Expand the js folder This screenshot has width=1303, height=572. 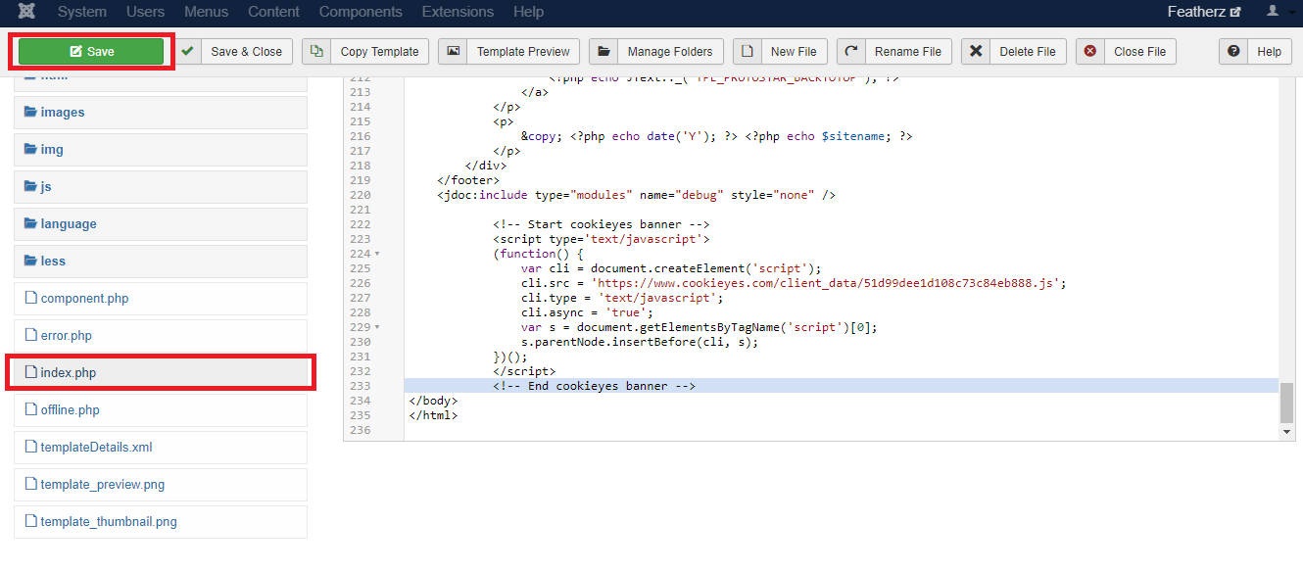(x=161, y=187)
